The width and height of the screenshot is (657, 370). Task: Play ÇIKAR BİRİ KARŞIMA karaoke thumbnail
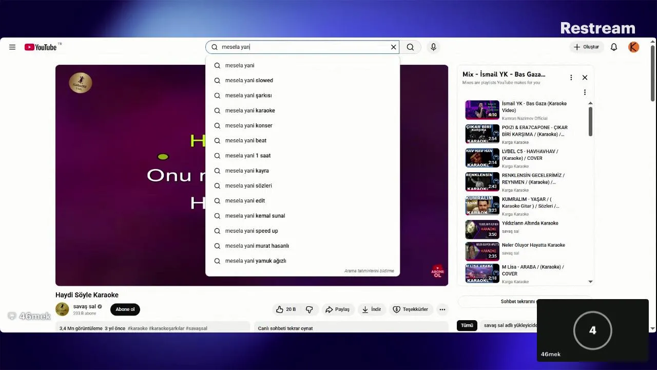(x=482, y=134)
